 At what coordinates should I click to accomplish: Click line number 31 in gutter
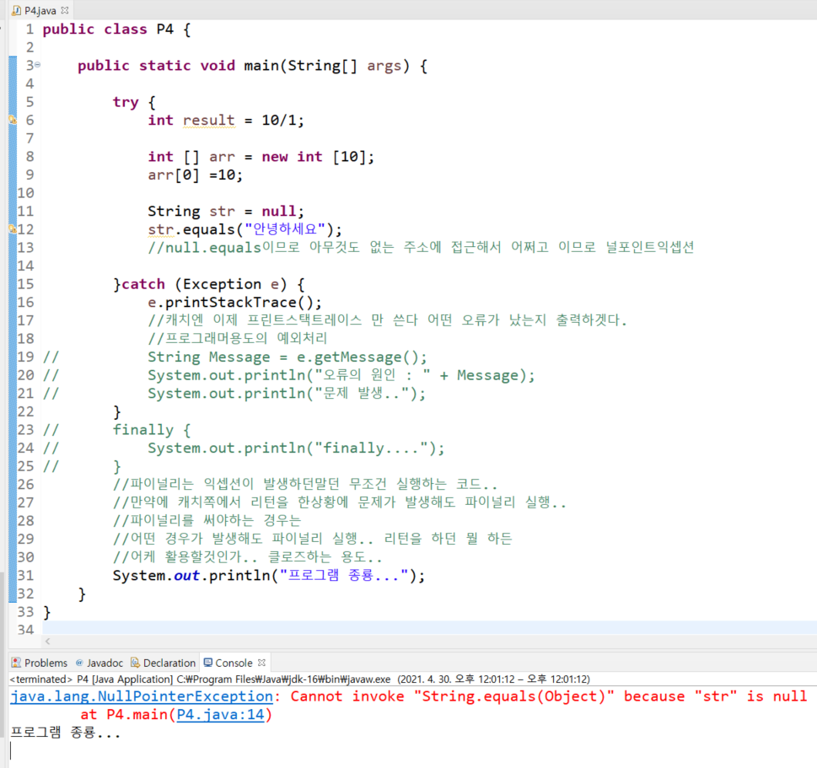tap(25, 575)
